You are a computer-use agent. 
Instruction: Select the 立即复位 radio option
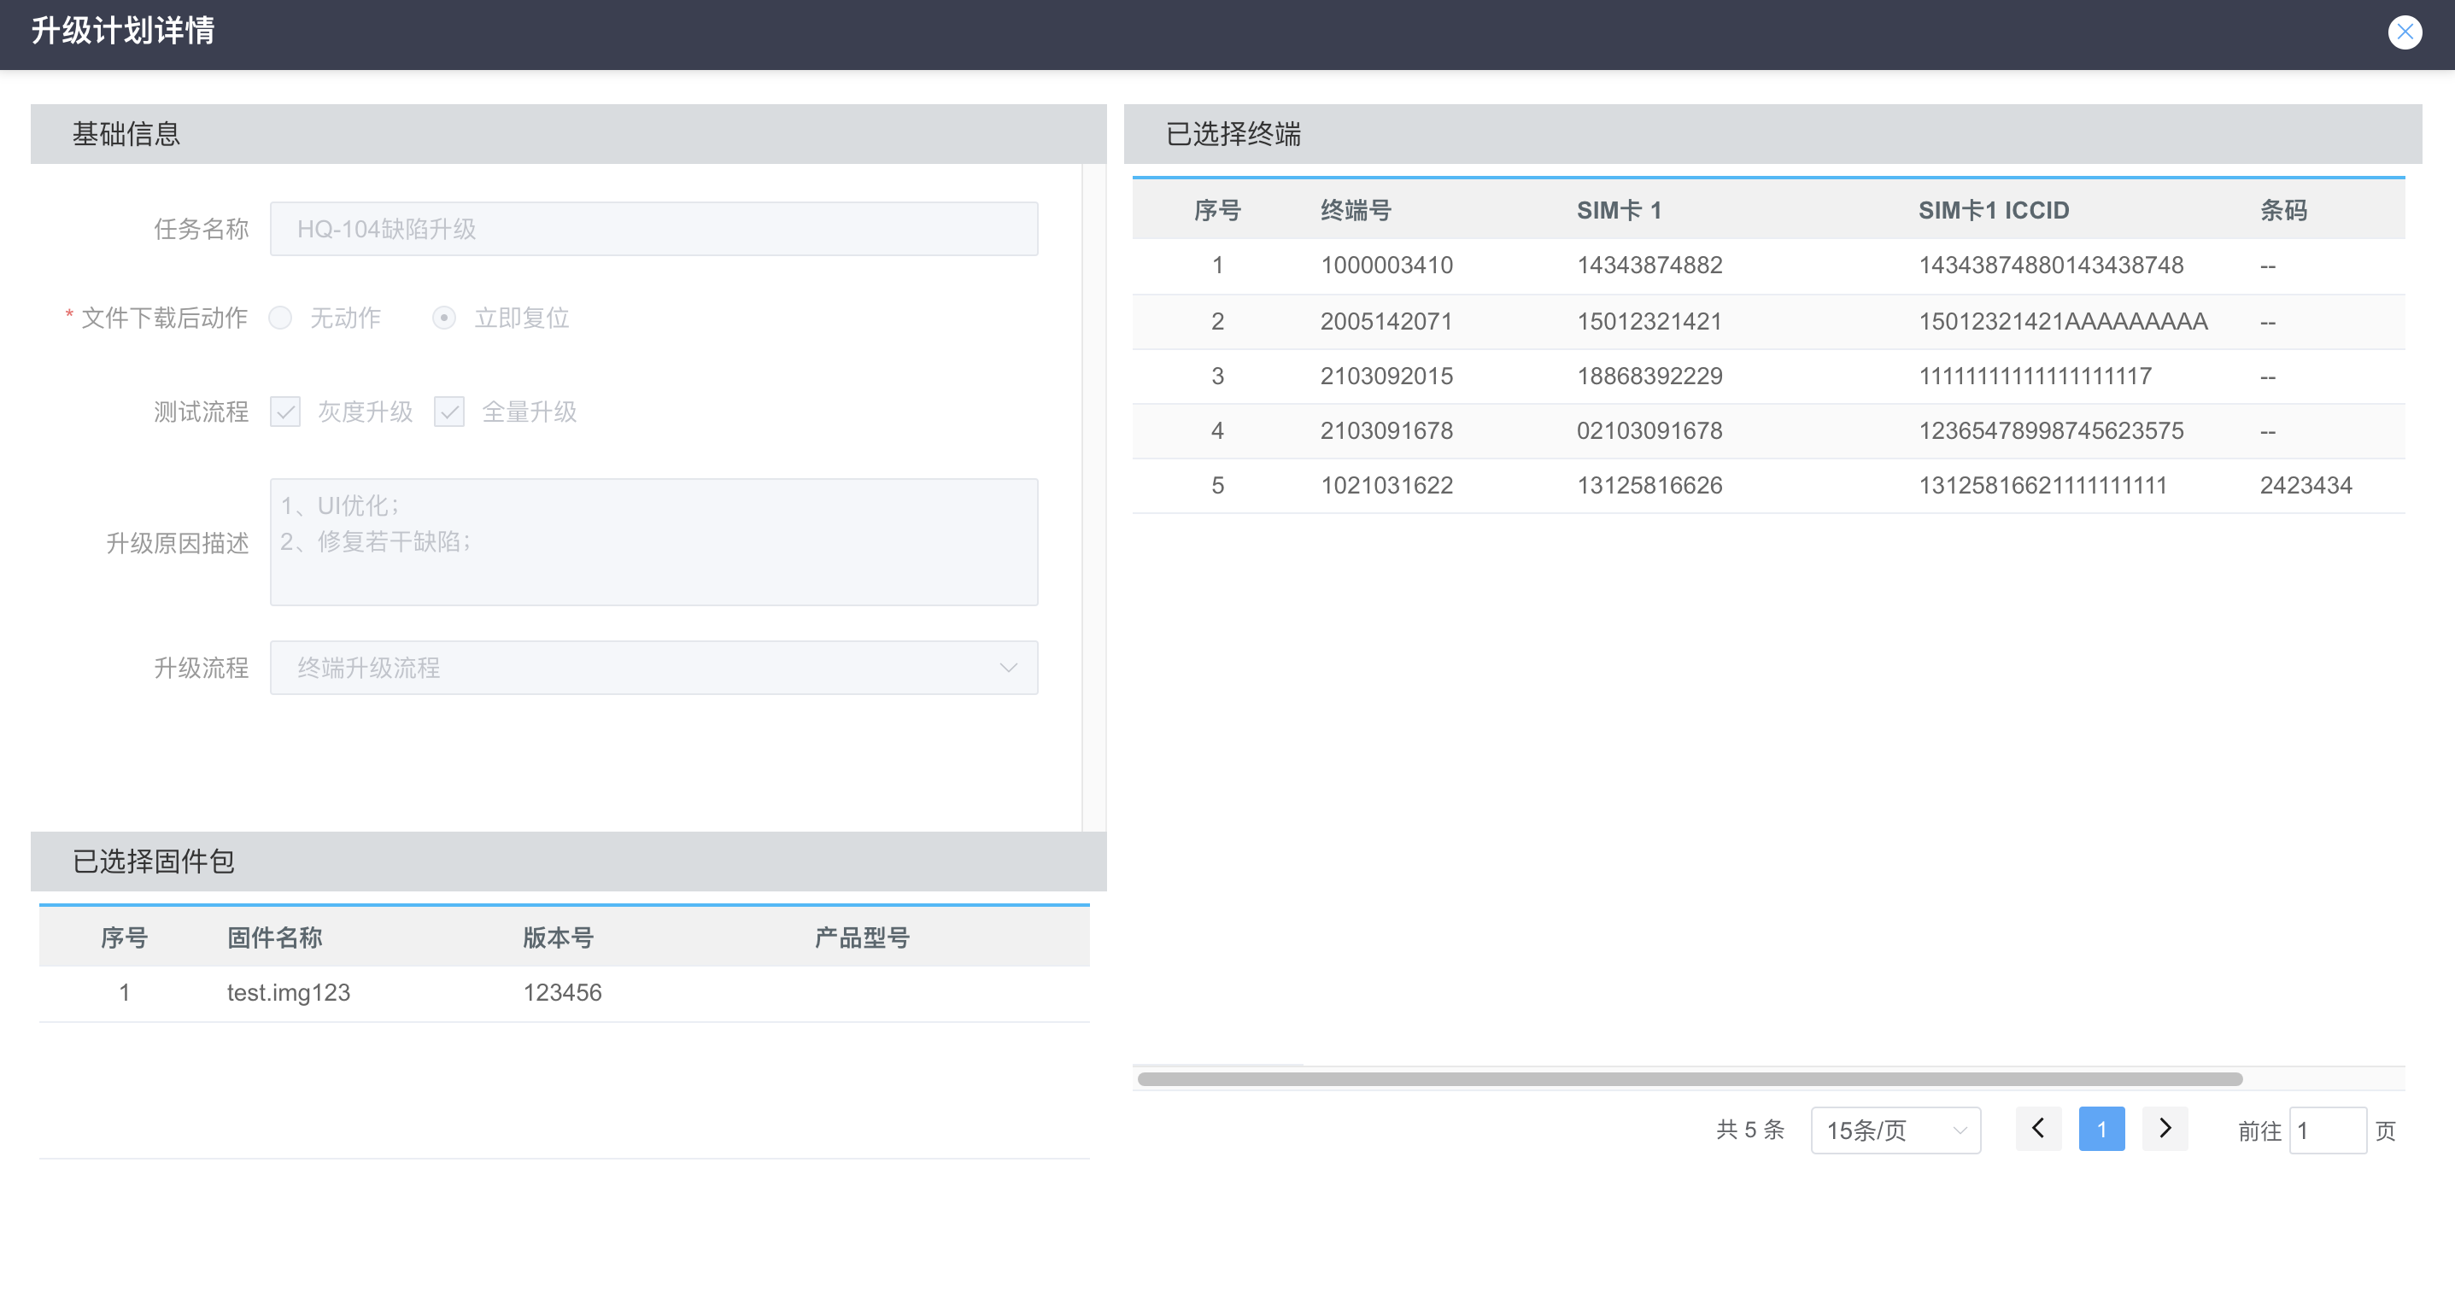click(444, 318)
